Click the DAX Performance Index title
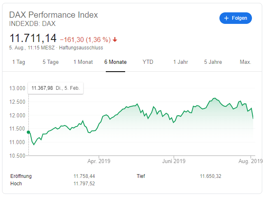The image size is (268, 203). click(x=54, y=15)
